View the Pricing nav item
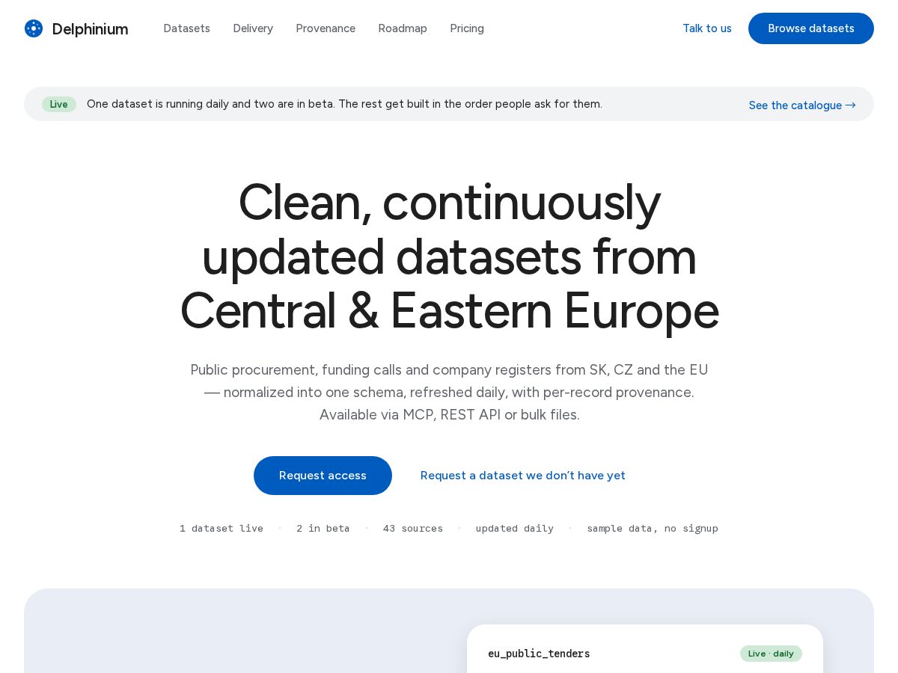 (467, 28)
